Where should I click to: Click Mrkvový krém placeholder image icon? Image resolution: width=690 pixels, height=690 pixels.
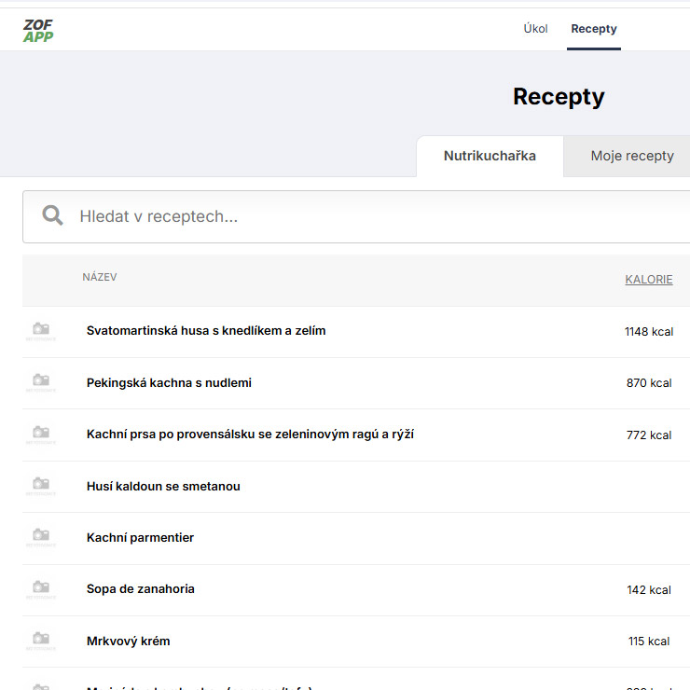[x=41, y=641]
